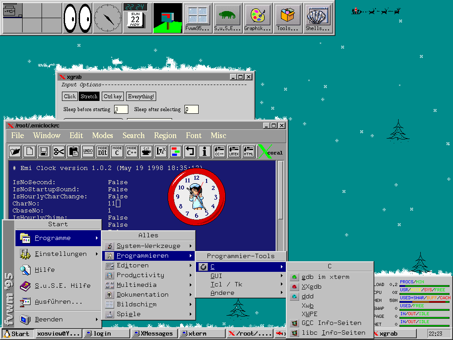Open the Font menu in editor

pos(194,135)
